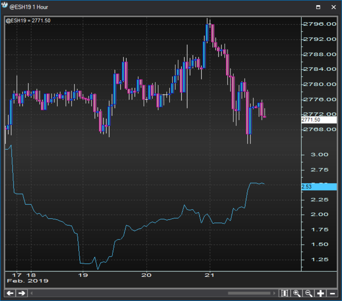Click the horizontal scrollbar left arrow
This screenshot has width=342, height=301.
tap(31, 293)
